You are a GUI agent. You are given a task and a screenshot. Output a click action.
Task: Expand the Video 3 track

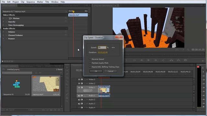(87, 80)
